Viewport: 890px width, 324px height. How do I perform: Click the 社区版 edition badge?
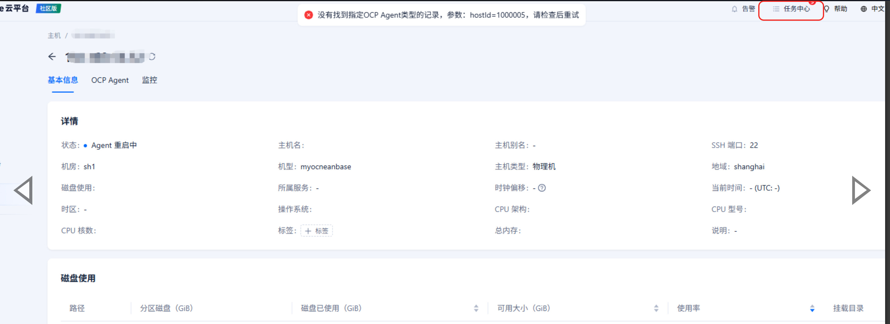coord(48,8)
